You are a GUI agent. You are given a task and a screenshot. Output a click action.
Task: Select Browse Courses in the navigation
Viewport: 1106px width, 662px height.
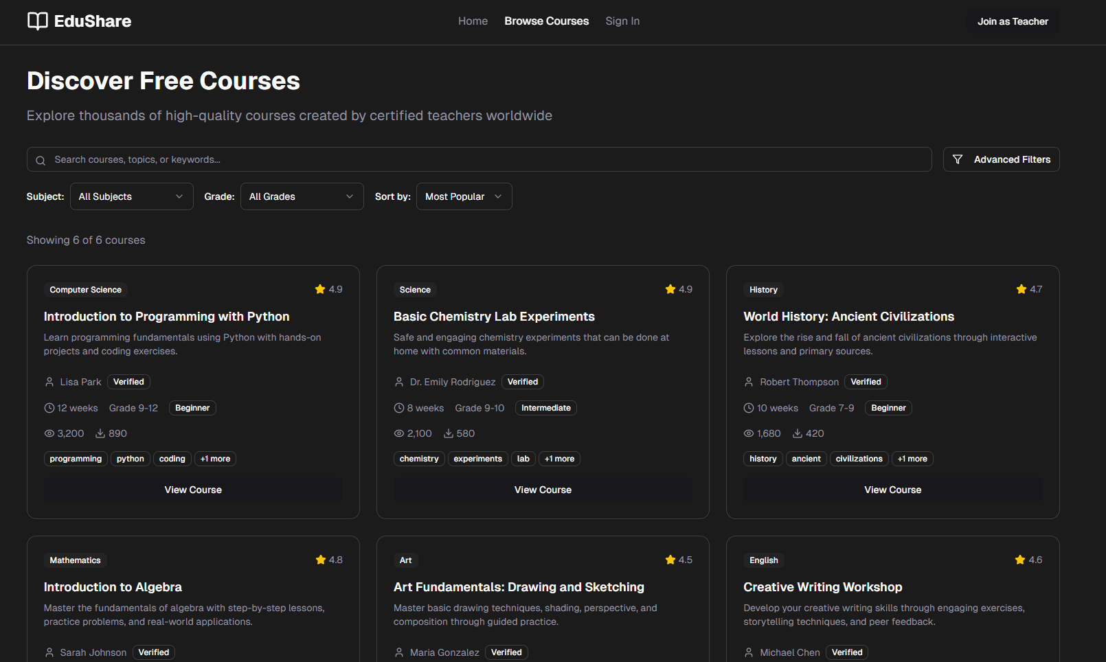coord(547,21)
